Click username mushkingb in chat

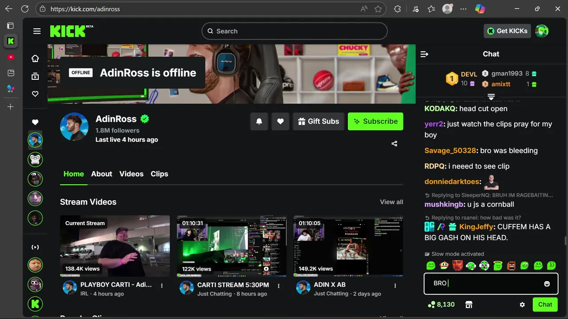[445, 204]
